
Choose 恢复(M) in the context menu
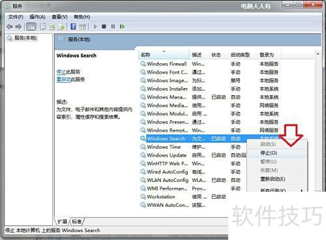(x=277, y=170)
